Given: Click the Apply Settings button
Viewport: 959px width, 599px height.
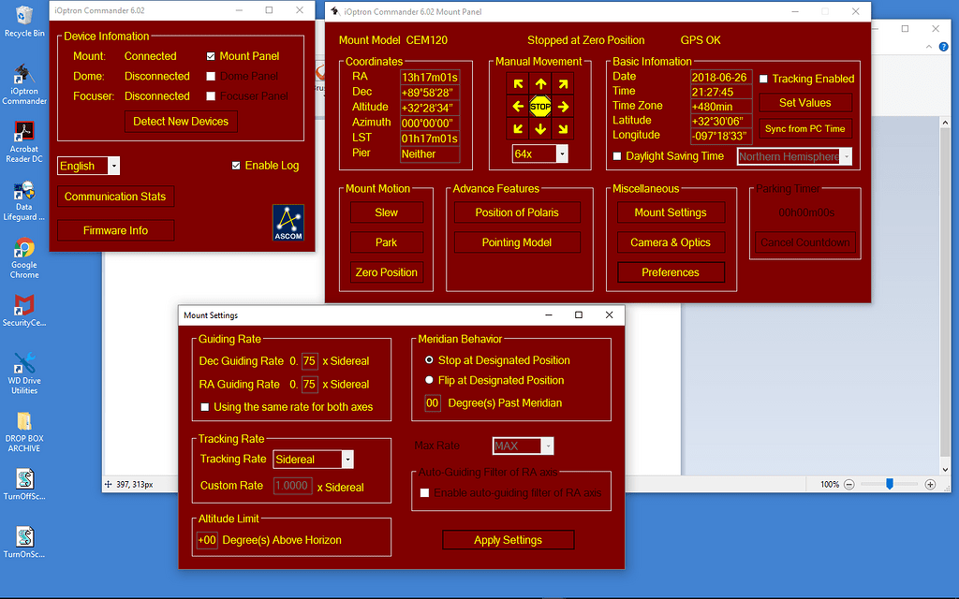Looking at the screenshot, I should [508, 539].
